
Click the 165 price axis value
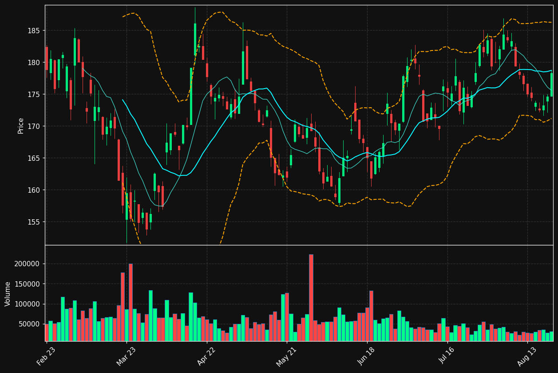[x=35, y=158]
